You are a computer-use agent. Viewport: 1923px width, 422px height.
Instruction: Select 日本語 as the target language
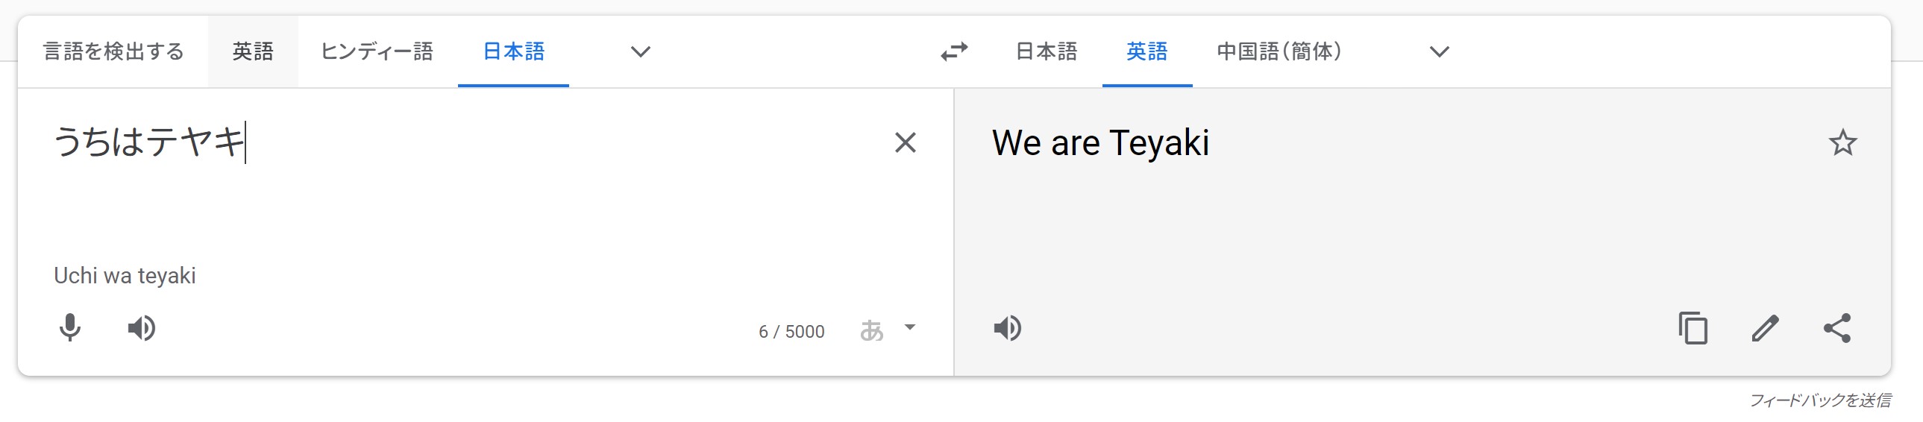tap(1047, 51)
